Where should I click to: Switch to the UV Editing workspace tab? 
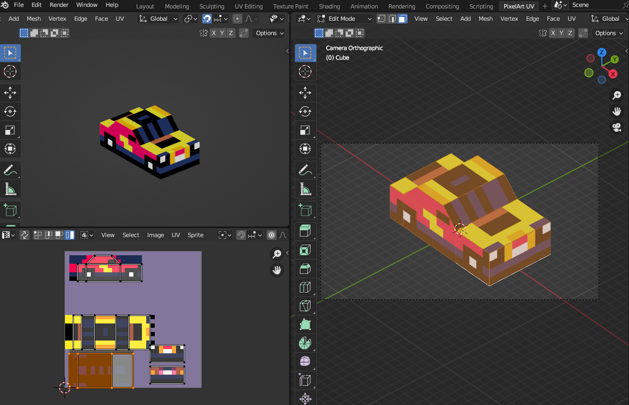pyautogui.click(x=248, y=6)
